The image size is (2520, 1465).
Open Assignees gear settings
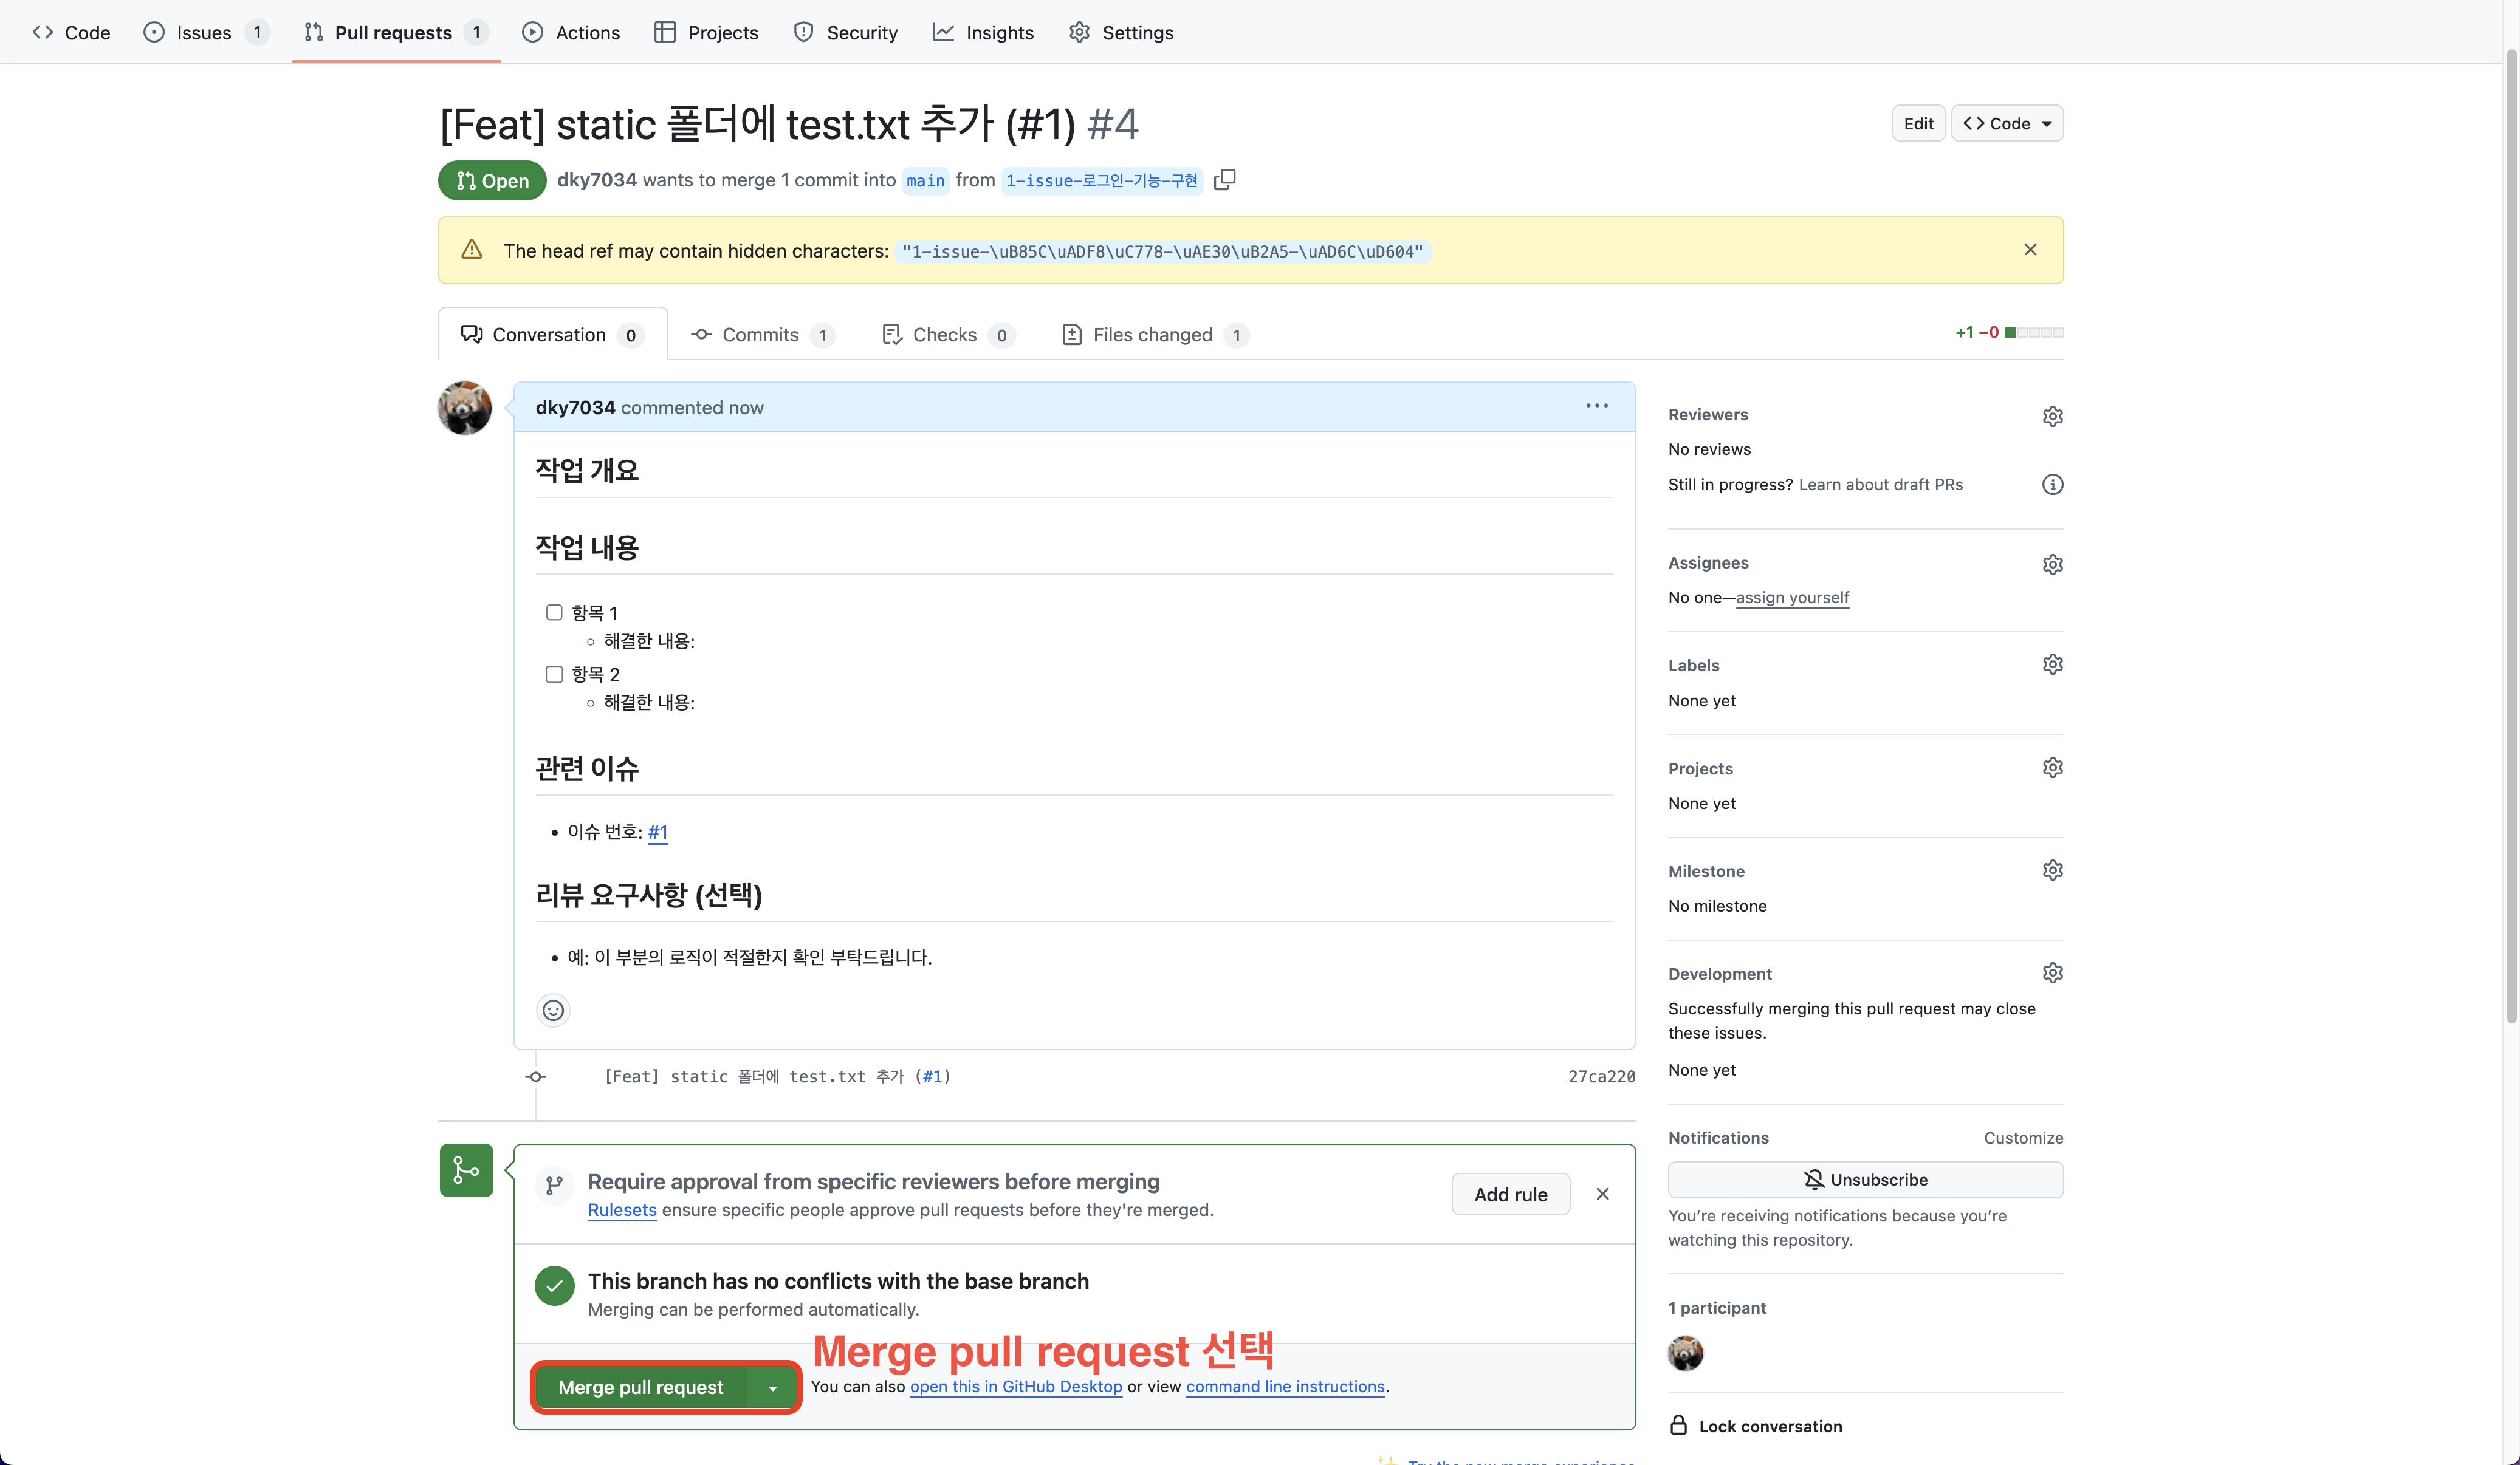coord(2052,565)
